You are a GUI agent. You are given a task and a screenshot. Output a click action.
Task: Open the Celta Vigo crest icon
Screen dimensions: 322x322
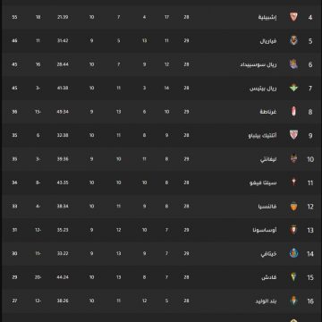(293, 182)
